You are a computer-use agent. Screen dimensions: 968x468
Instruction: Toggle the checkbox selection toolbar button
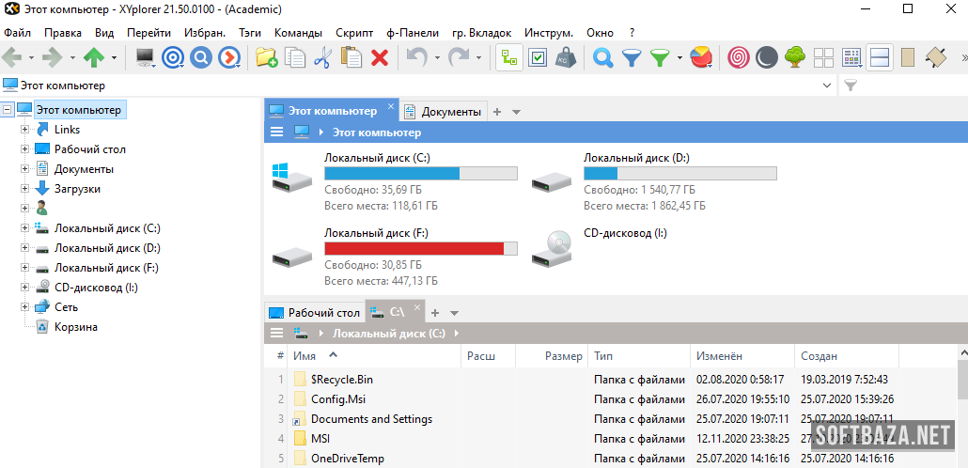point(538,58)
